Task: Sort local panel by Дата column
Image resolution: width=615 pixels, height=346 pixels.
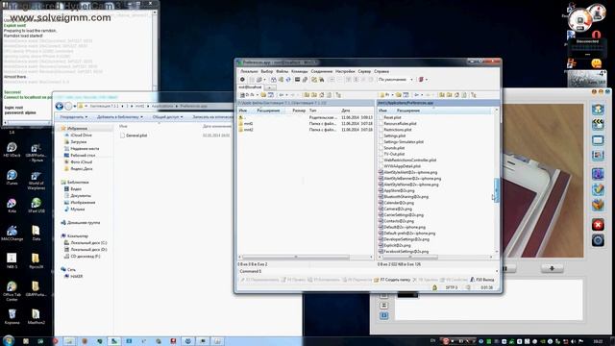Action: point(346,111)
